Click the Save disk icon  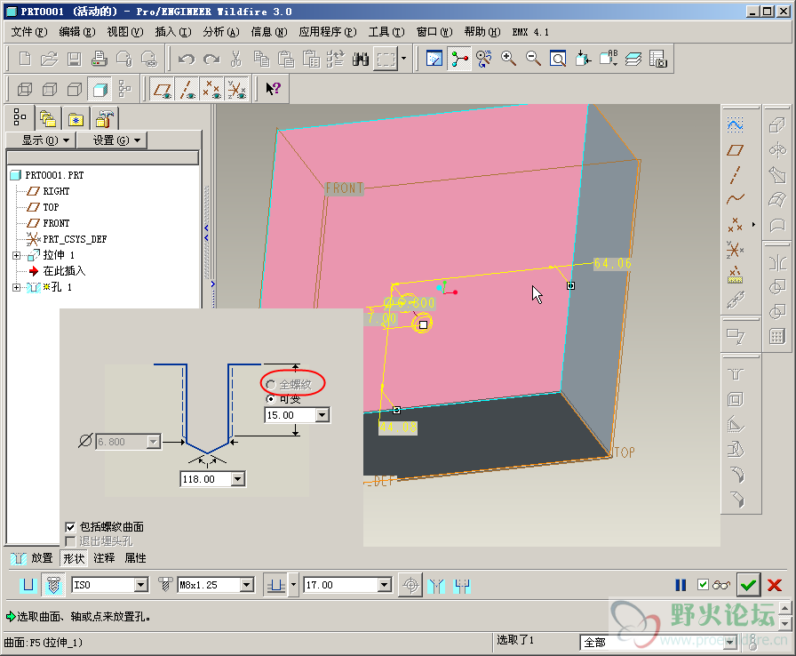click(74, 59)
